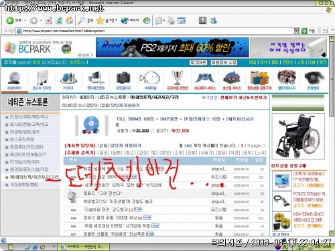Stop page loading with the red X icon
Viewport: 335px width, 251px height.
pos(48,21)
